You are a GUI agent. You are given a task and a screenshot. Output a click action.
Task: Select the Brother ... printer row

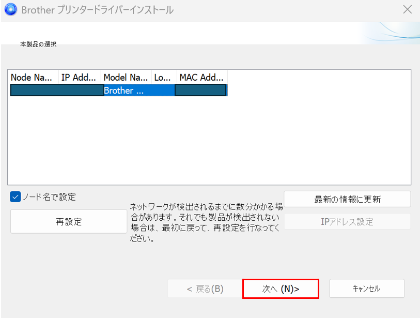[x=119, y=90]
